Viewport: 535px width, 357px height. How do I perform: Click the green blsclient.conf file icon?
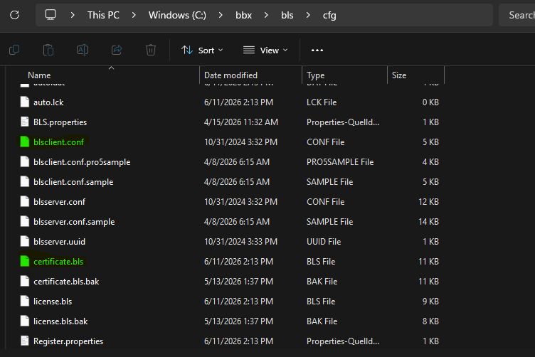[x=25, y=142]
